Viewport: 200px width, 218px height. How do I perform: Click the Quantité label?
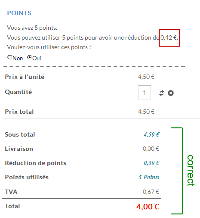18,92
